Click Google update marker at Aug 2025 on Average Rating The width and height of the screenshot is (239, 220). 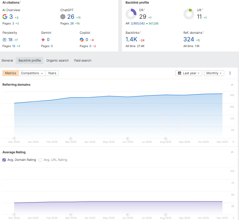point(166,215)
